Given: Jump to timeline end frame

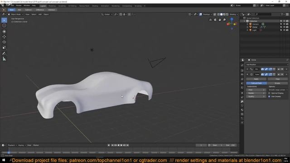Looking at the screenshot, I should click(x=127, y=145).
